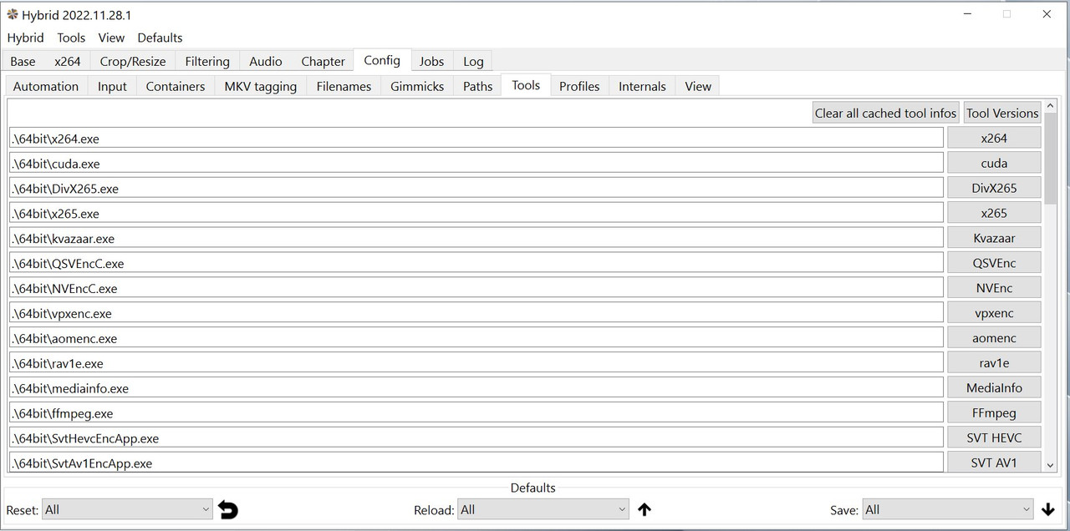The height and width of the screenshot is (531, 1070).
Task: Click the DivX265.exe path field
Action: click(476, 188)
